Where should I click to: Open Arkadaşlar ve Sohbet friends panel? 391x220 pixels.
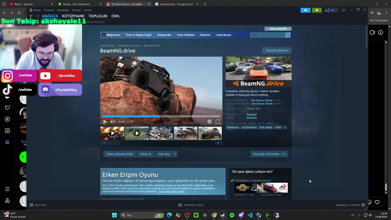[x=350, y=205]
